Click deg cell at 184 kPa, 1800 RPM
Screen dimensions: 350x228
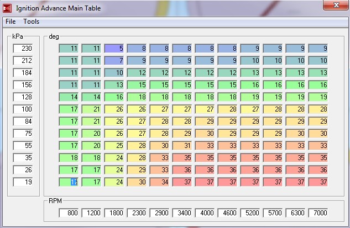[114, 73]
